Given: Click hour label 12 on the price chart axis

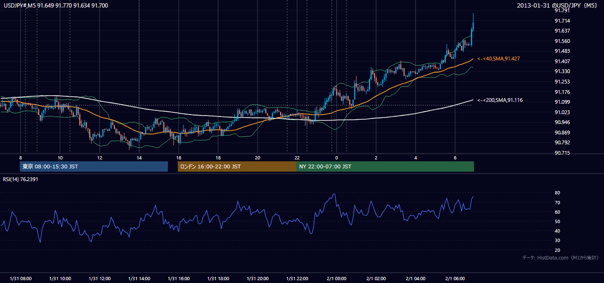Looking at the screenshot, I should (100, 158).
